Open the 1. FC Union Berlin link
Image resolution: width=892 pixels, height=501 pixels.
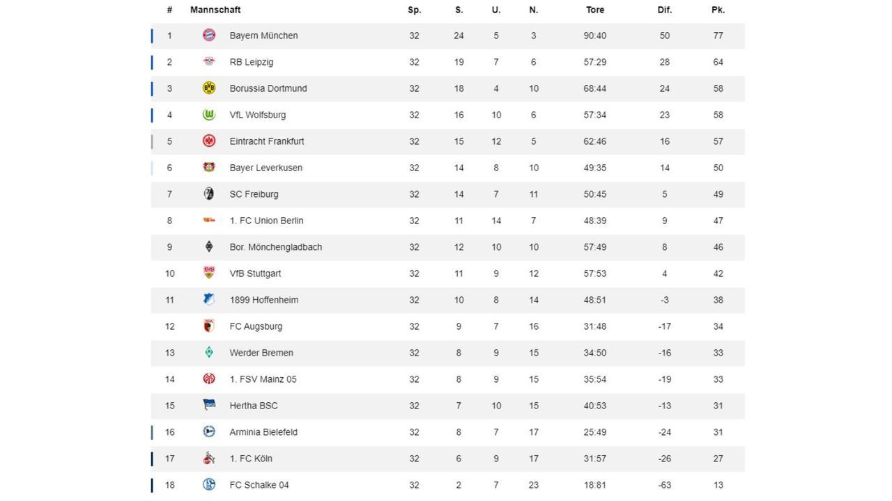[x=266, y=221]
